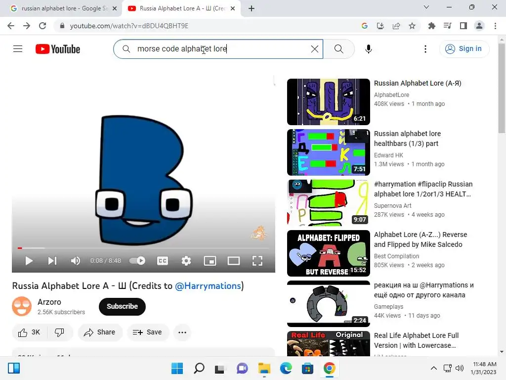Toggle the autoplay switch
506x380 pixels.
tap(137, 260)
